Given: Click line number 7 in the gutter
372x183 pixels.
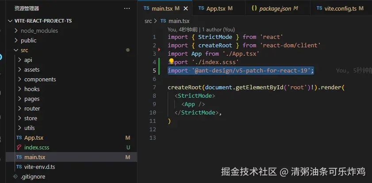Looking at the screenshot, I should [x=154, y=79].
